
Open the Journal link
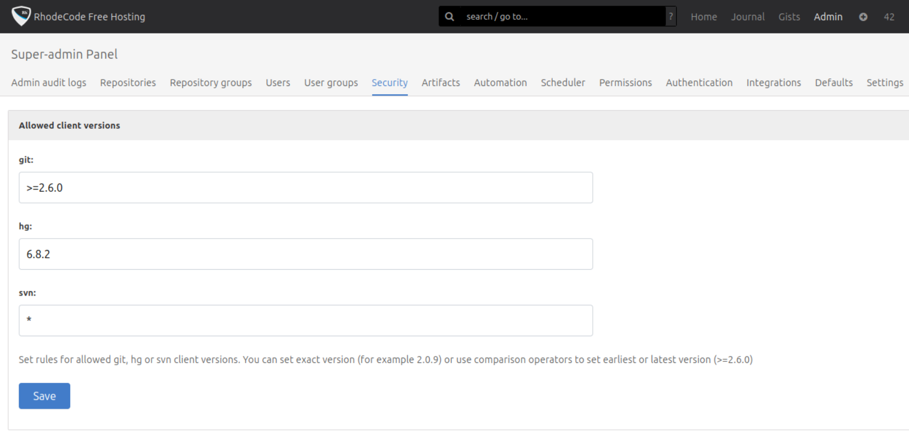coord(748,17)
